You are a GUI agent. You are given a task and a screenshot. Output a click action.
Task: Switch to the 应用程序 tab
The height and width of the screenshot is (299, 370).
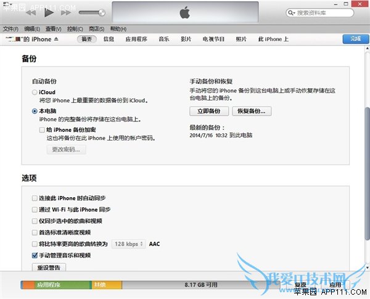pos(136,39)
